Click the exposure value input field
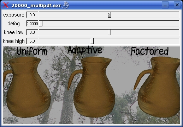The image size is (183, 127). click(32, 15)
